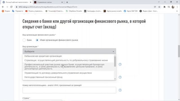Click the dropdown list scroll-down arrow
The height and width of the screenshot is (101, 180).
[x=115, y=79]
